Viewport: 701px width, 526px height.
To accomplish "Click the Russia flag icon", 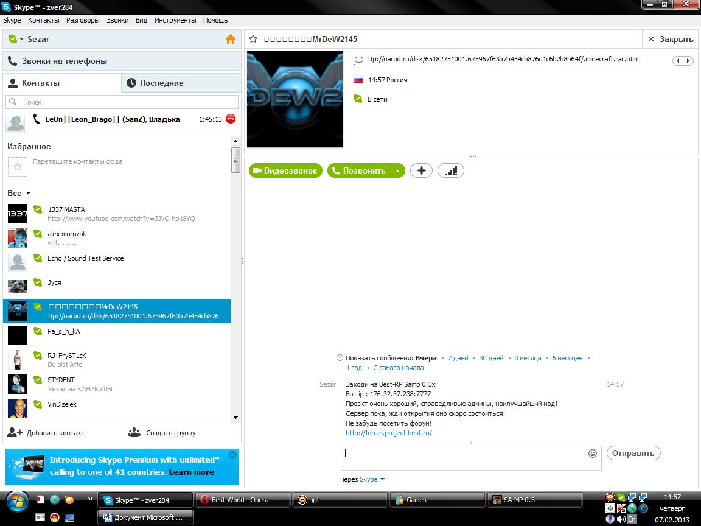I will tap(358, 80).
